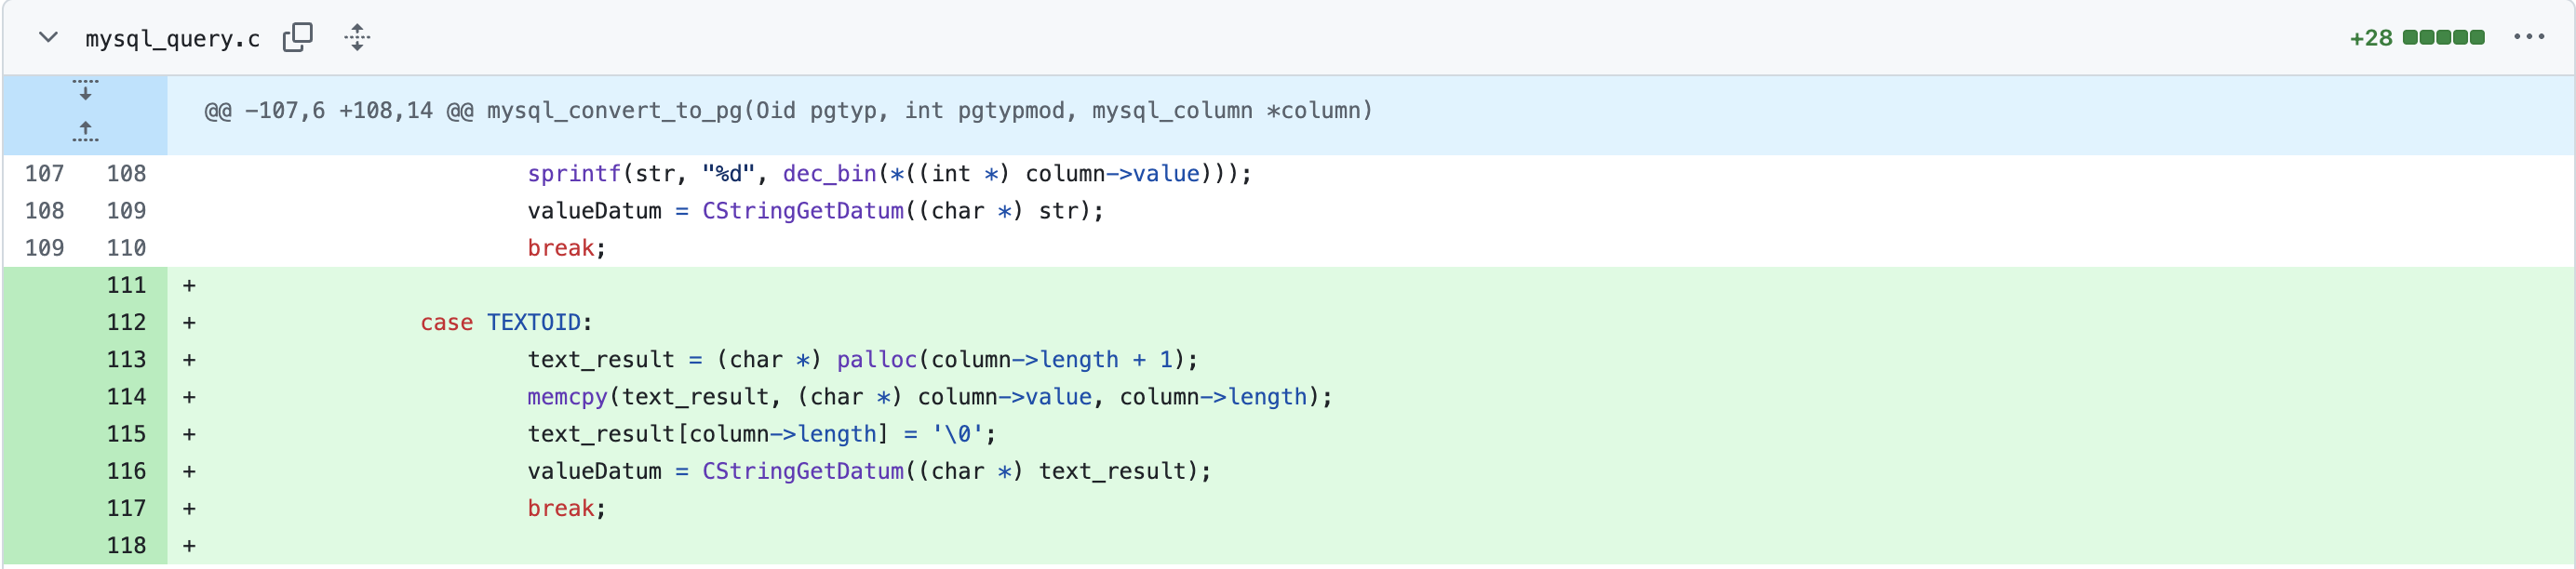The height and width of the screenshot is (569, 2576).
Task: Open the file options ellipsis menu
Action: pyautogui.click(x=2528, y=38)
